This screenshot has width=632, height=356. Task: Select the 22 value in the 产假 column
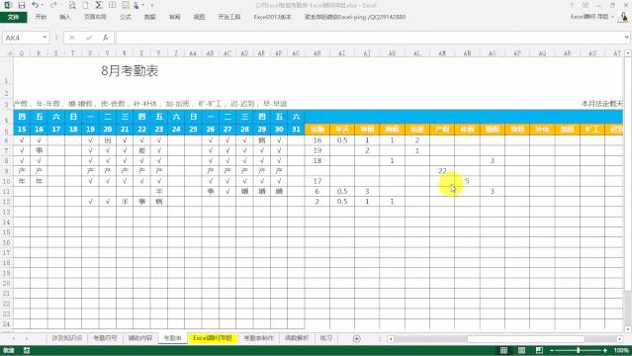tap(442, 171)
